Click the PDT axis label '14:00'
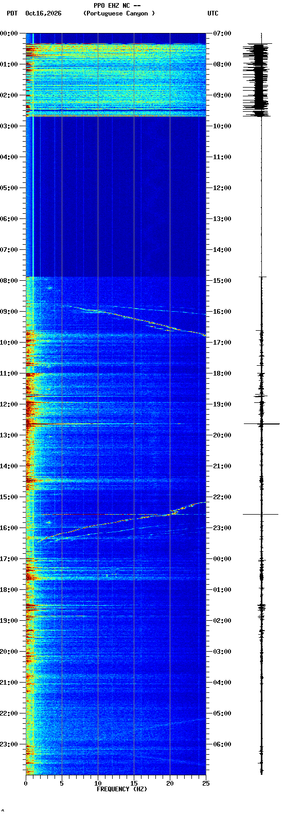 pyautogui.click(x=9, y=466)
